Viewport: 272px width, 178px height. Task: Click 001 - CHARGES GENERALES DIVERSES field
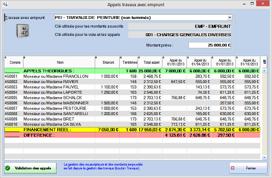tap(180, 35)
